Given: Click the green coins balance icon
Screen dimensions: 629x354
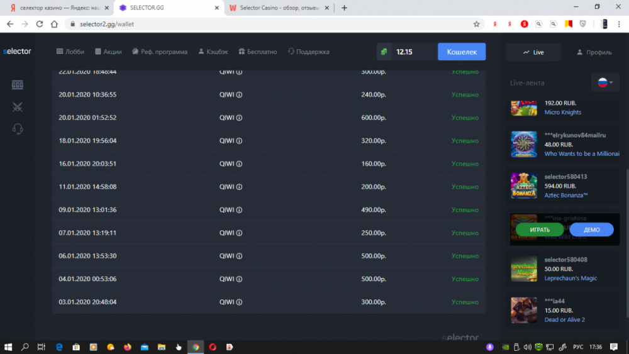Looking at the screenshot, I should (x=384, y=52).
